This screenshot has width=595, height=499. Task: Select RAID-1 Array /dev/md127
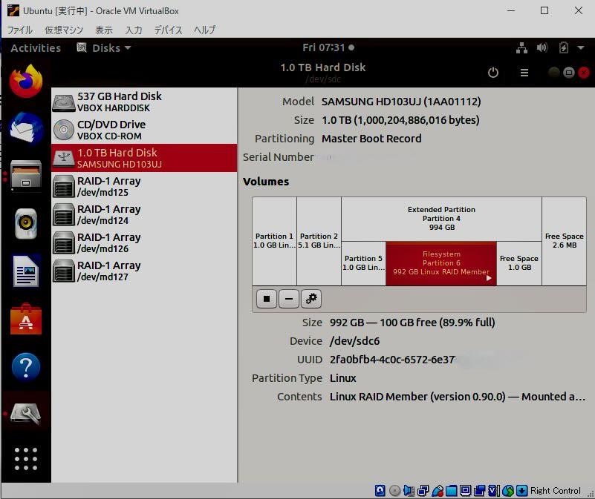(x=144, y=271)
